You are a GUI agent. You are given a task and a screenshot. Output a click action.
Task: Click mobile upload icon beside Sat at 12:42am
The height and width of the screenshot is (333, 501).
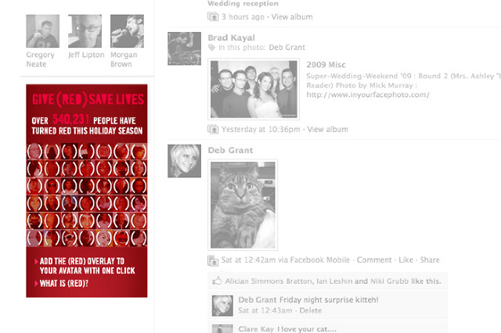pos(213,260)
